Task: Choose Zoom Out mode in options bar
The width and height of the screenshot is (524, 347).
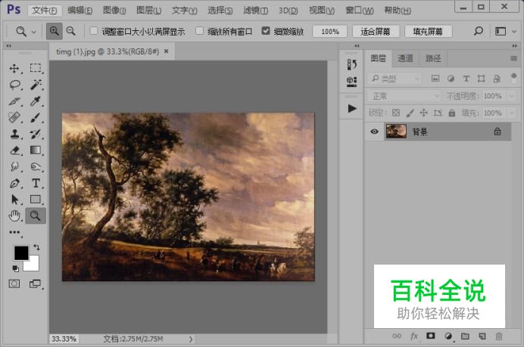Action: (71, 31)
